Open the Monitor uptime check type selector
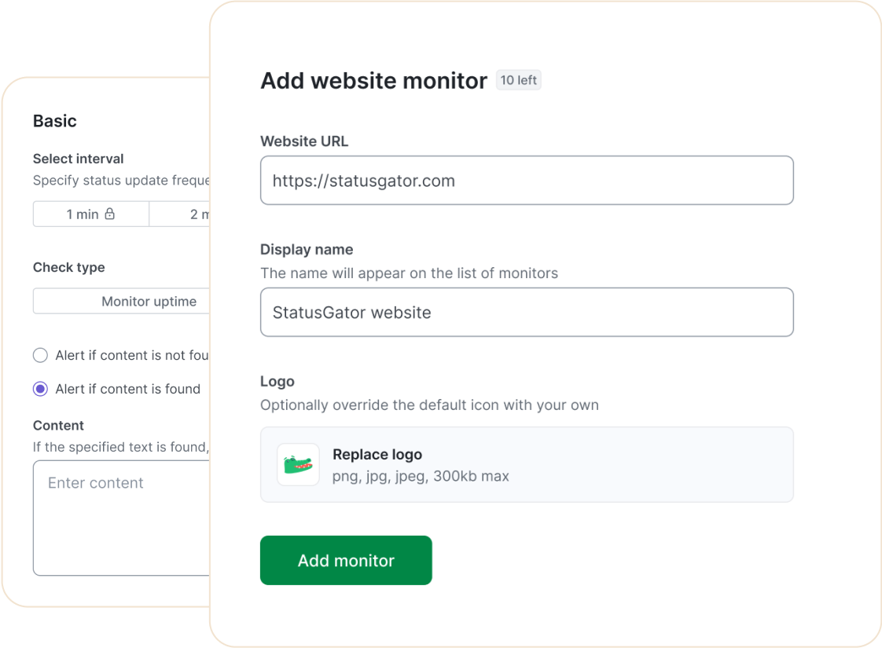The width and height of the screenshot is (882, 648). pos(149,301)
